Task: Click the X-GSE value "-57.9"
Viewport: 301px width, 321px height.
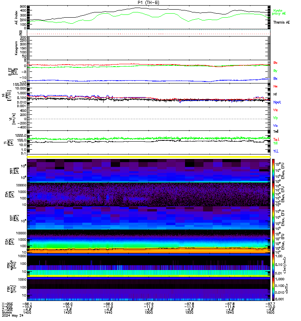Action: pyautogui.click(x=148, y=304)
